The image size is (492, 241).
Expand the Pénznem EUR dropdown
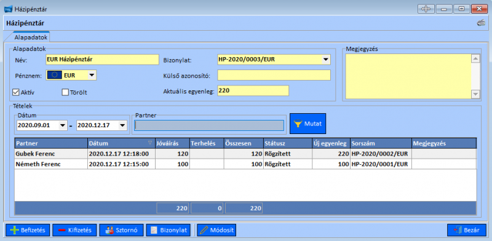coord(91,75)
